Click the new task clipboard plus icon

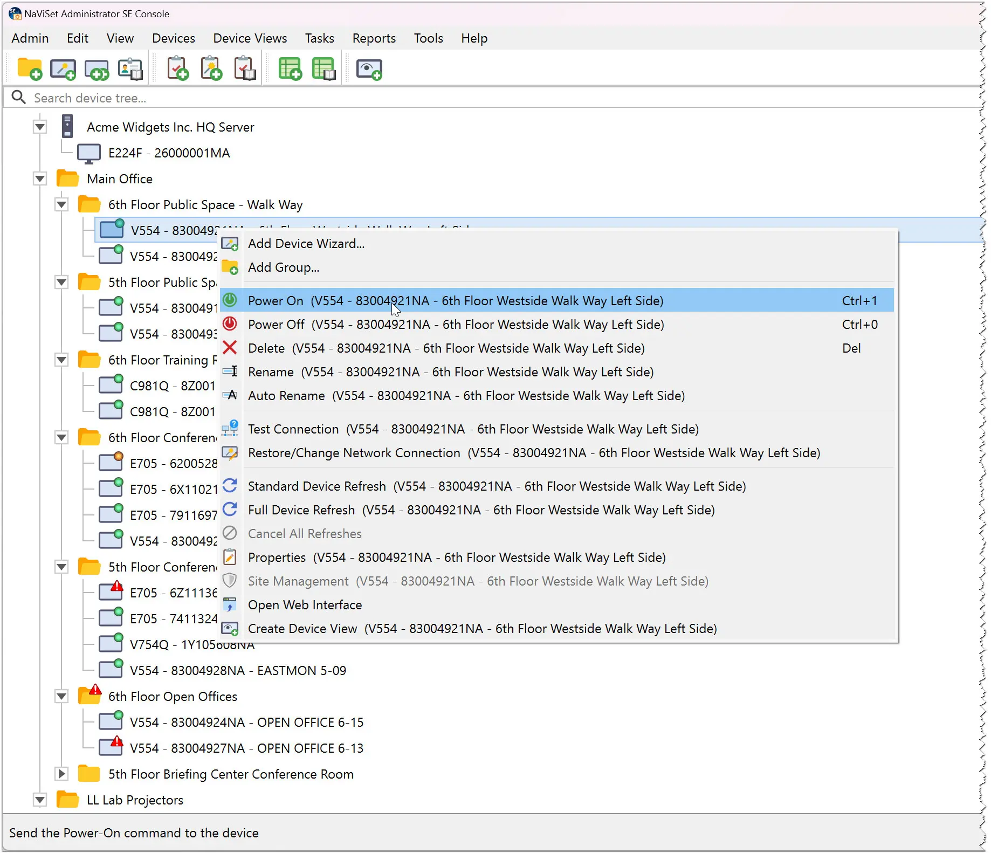[178, 69]
